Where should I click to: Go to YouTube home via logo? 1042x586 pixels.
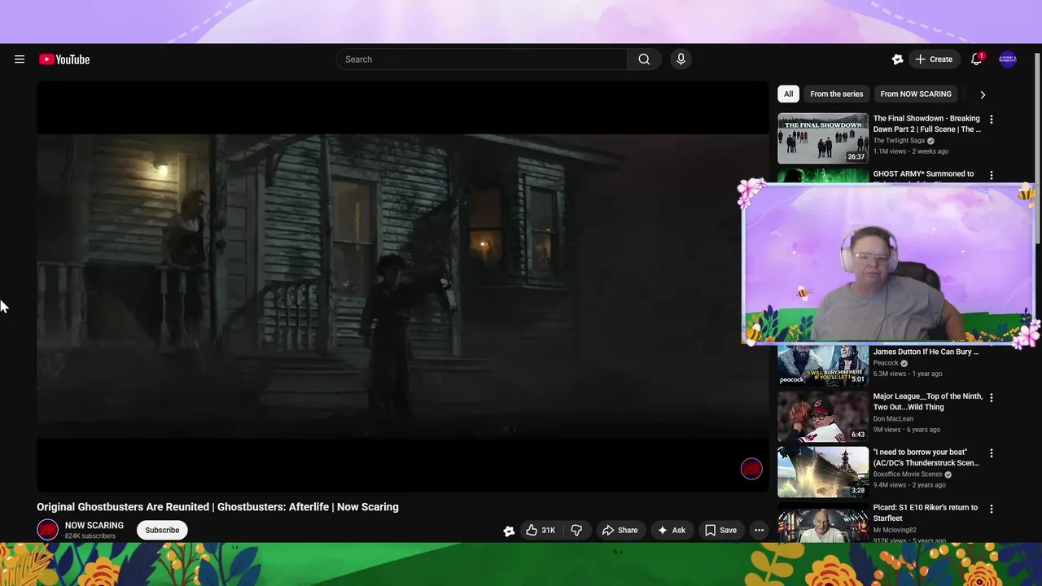click(64, 59)
